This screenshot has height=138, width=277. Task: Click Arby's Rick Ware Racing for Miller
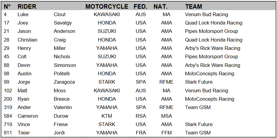pos(212,48)
